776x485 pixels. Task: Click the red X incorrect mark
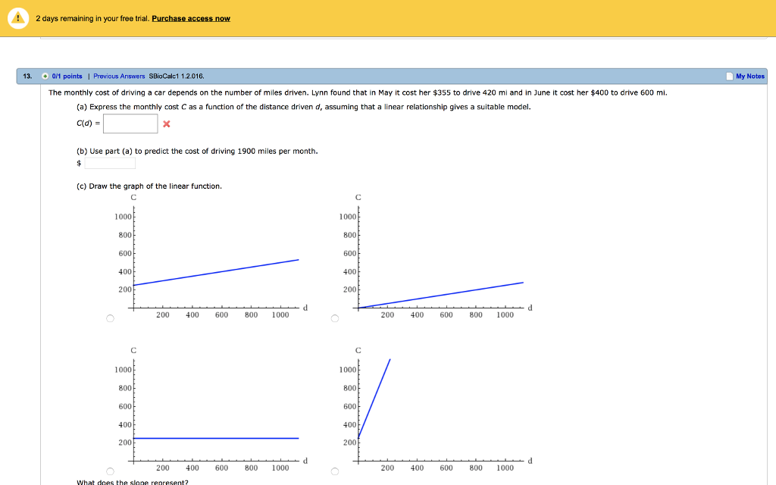point(166,124)
